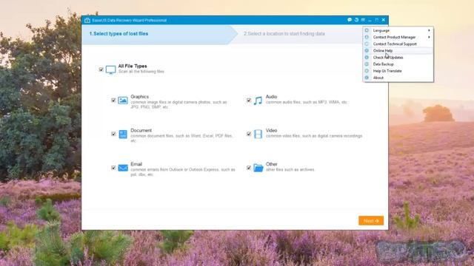Click the All File Types monitor icon

[x=110, y=69]
